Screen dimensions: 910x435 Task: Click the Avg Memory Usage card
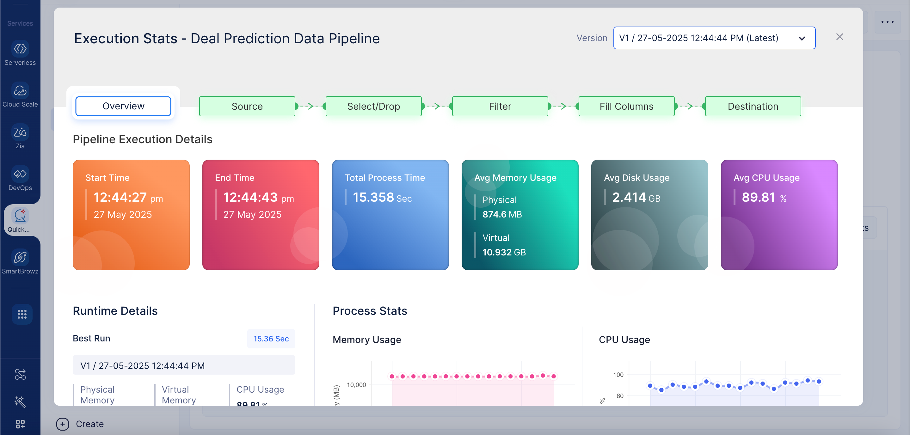520,215
